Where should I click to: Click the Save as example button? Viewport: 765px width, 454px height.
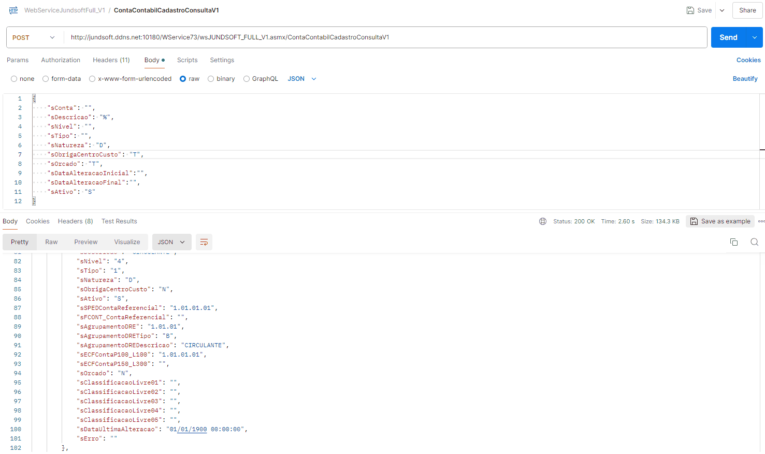[x=720, y=221]
